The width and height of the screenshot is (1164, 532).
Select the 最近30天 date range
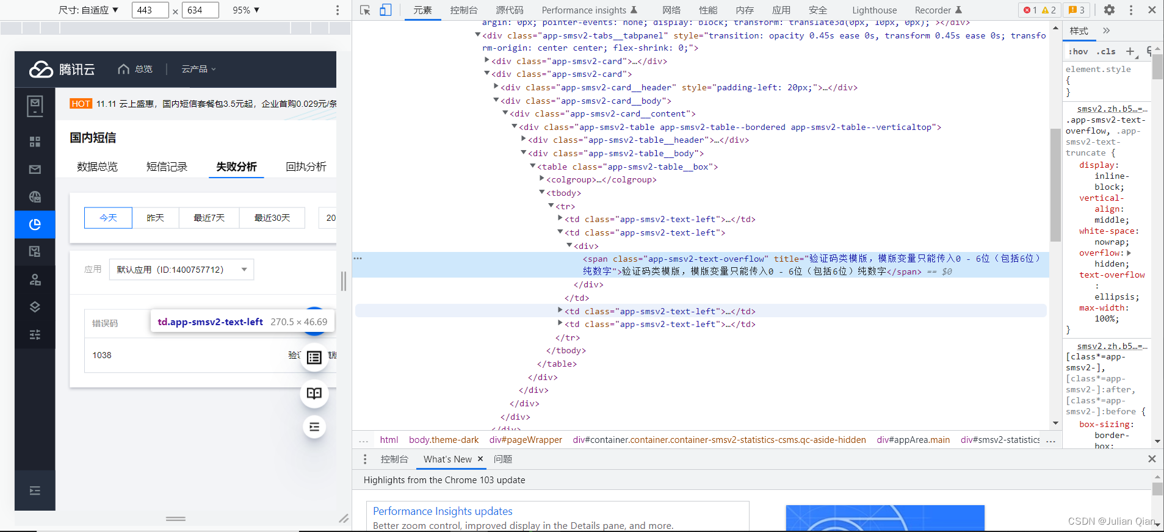coord(272,218)
